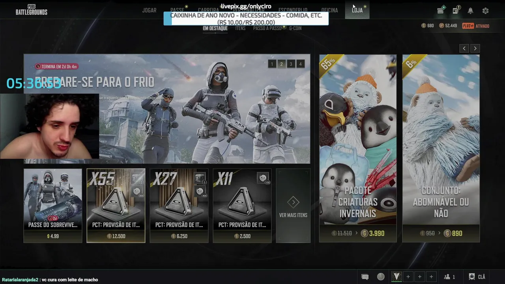Image resolution: width=505 pixels, height=284 pixels.
Task: Switch to G-COIN sub-tab
Action: point(296,28)
